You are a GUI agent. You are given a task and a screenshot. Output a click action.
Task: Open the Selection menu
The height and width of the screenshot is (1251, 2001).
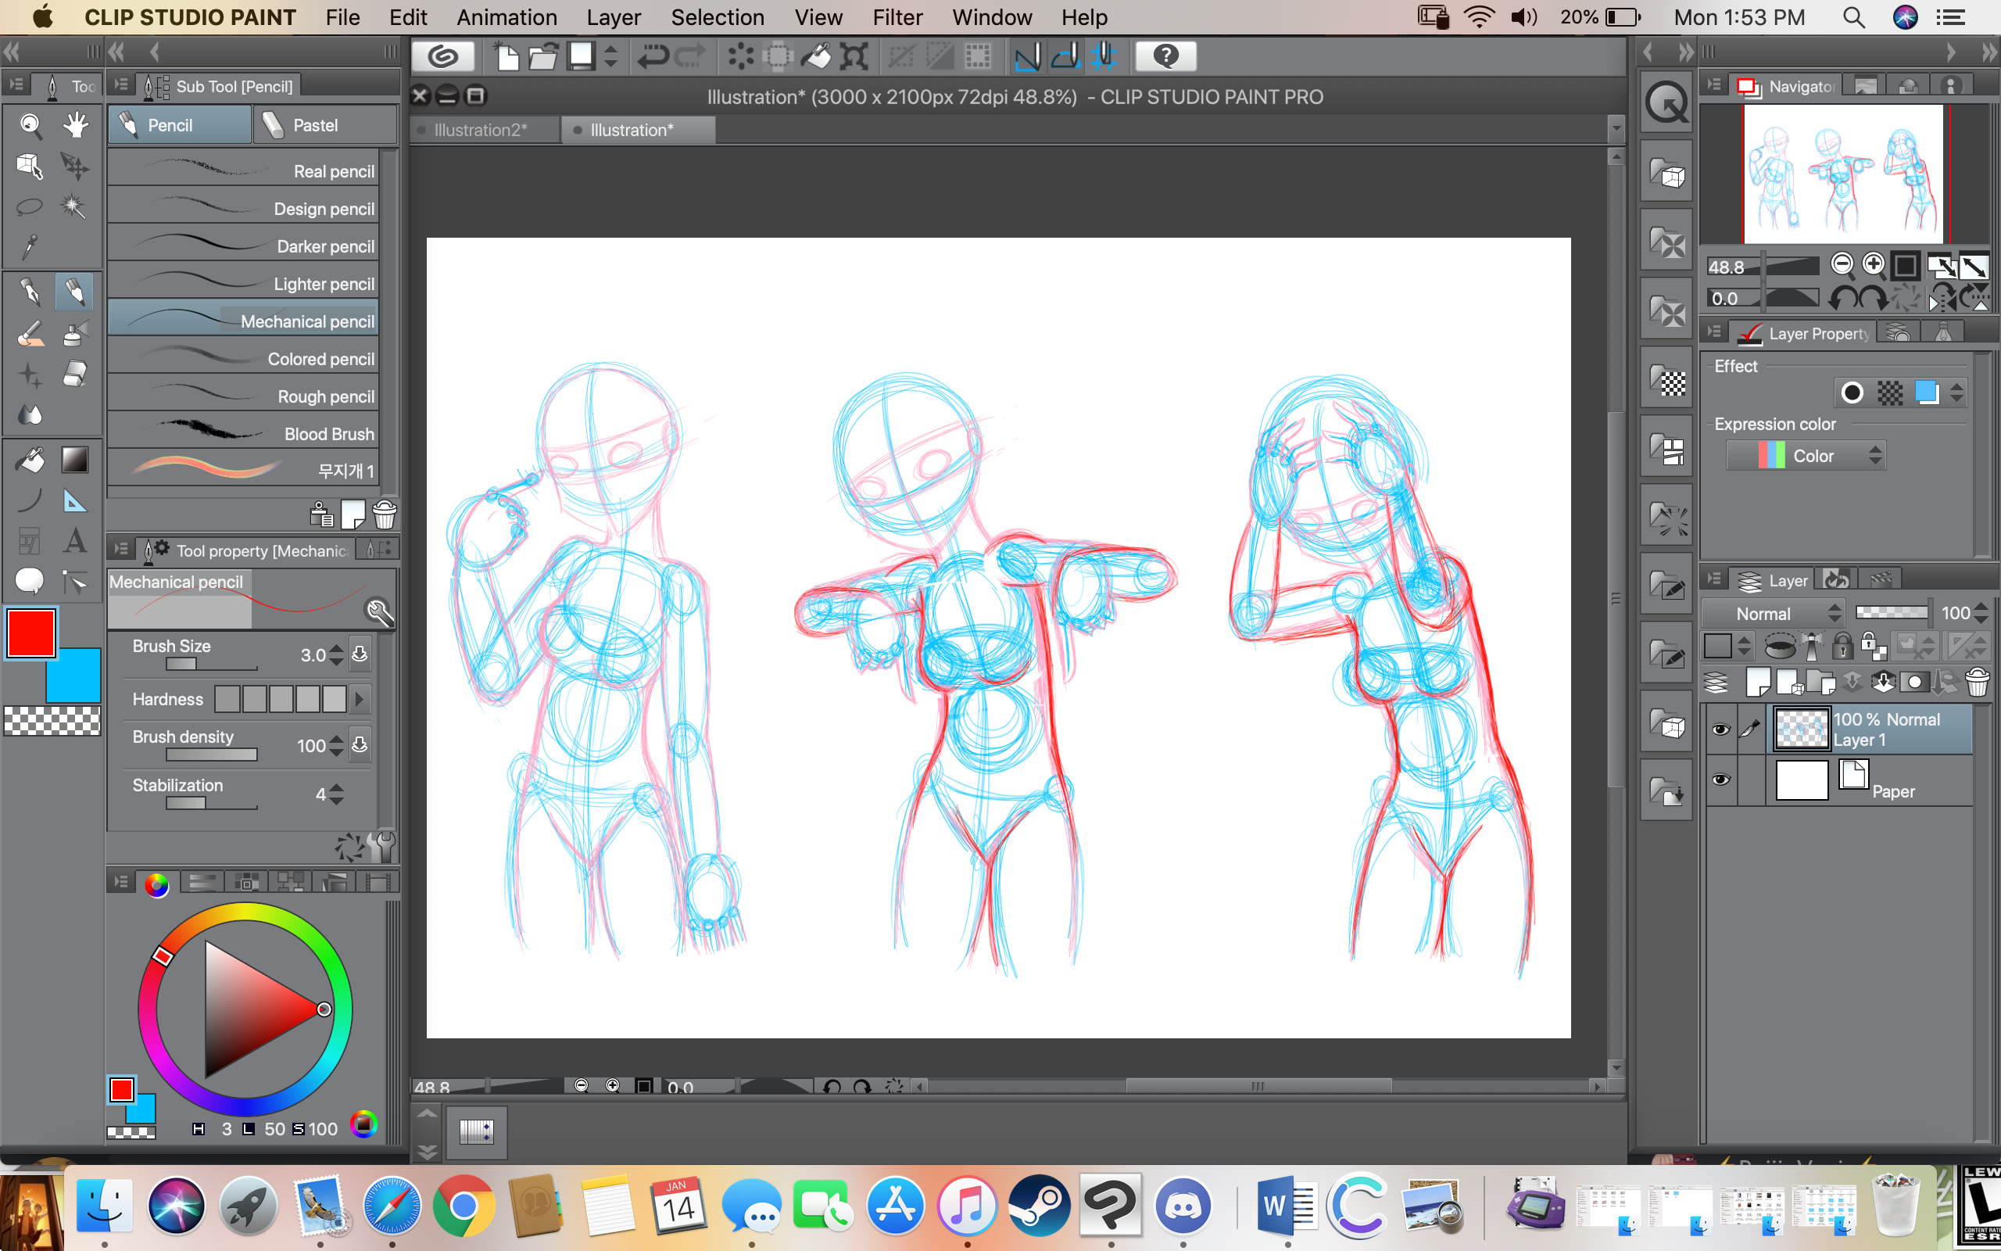coord(717,17)
